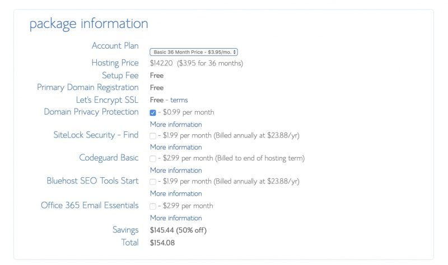Open the Let's Encrypt SSL terms link
The width and height of the screenshot is (448, 265).
(x=179, y=100)
